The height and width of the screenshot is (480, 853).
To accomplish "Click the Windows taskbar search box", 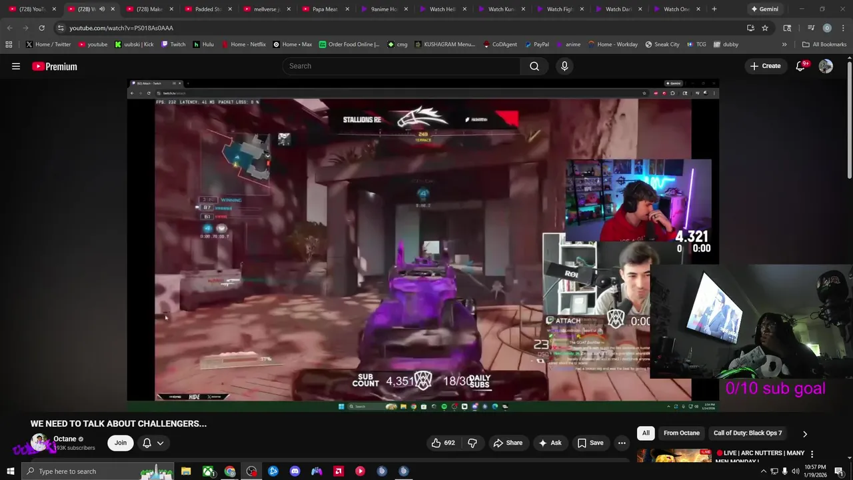I will 97,471.
